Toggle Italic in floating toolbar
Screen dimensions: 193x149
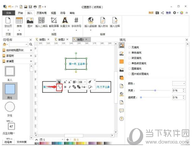[69, 87]
